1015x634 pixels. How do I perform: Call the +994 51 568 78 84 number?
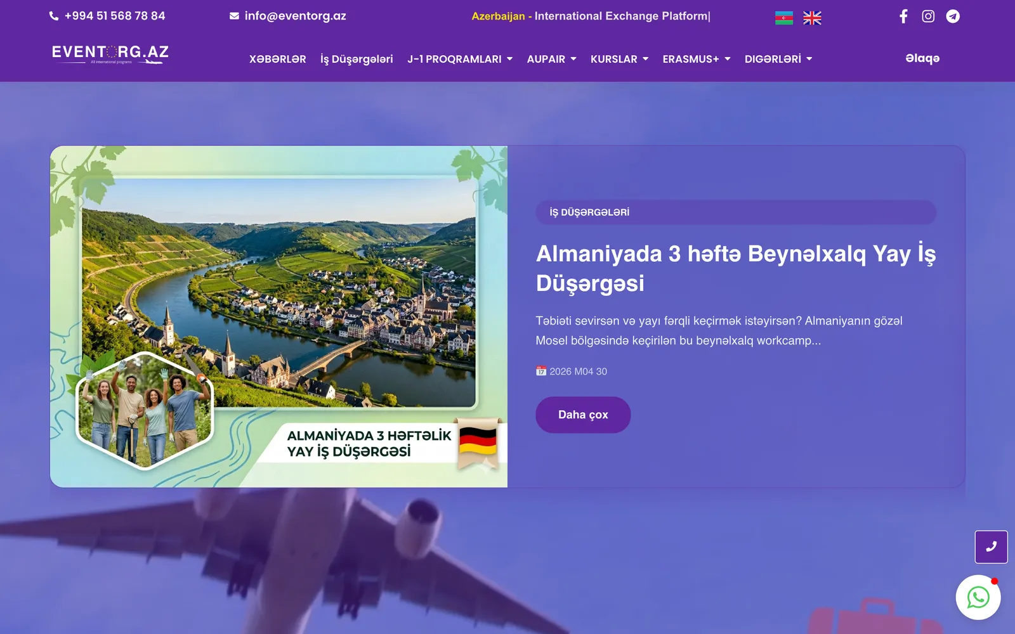click(x=115, y=16)
